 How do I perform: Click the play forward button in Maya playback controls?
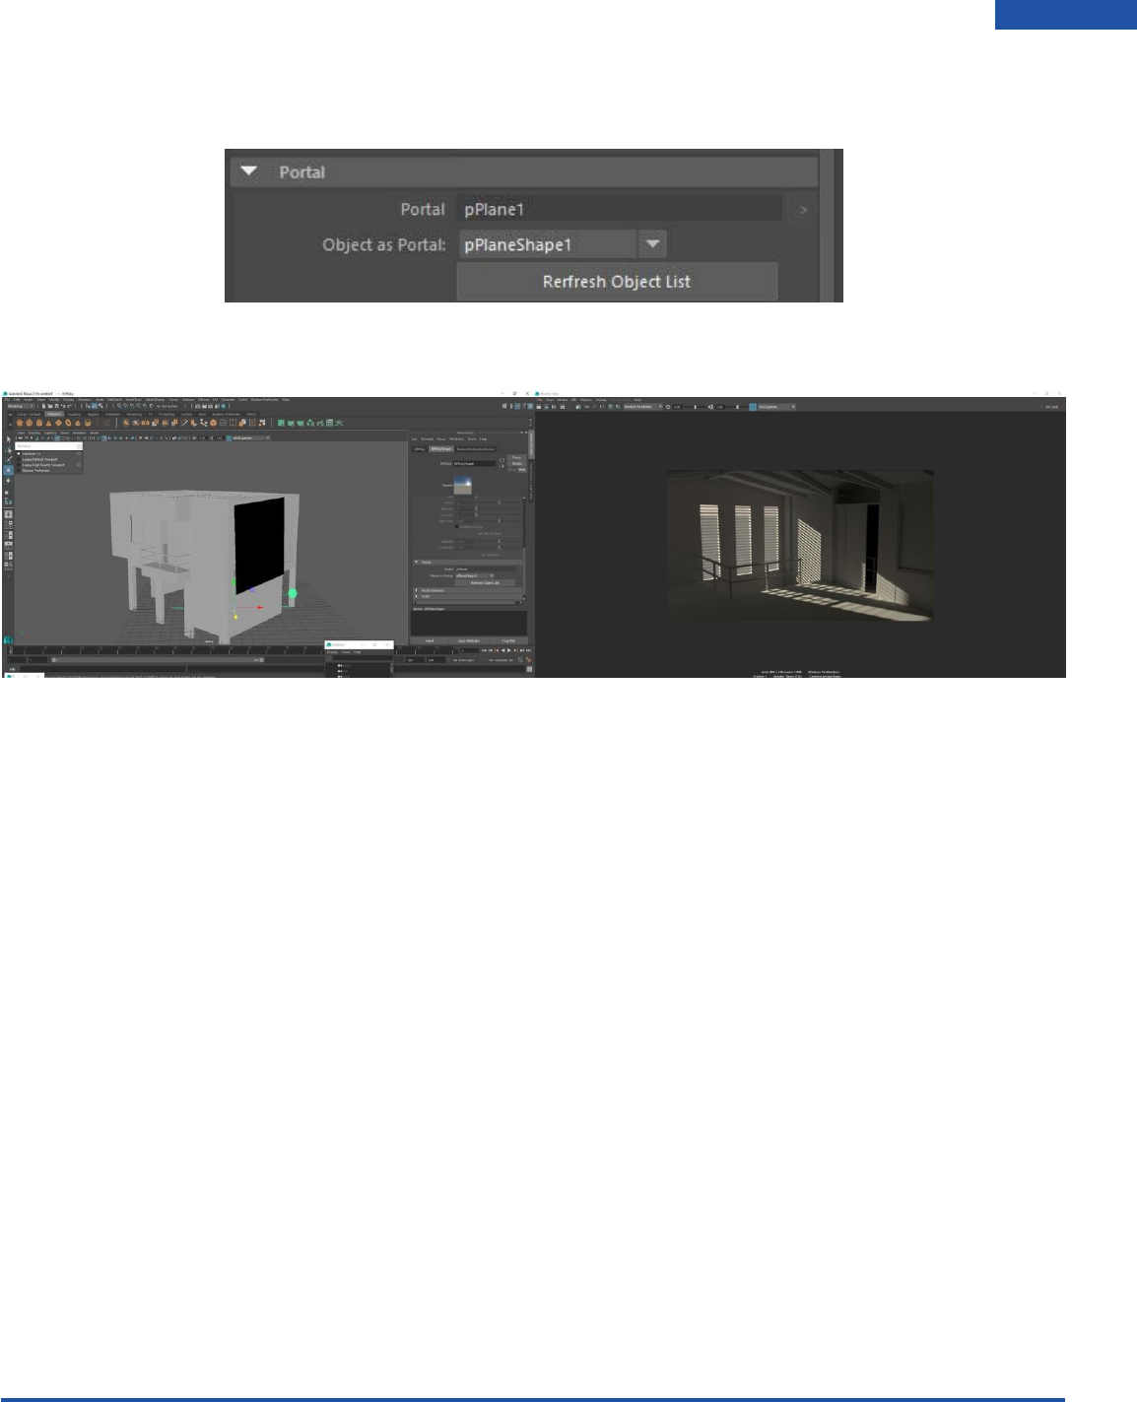click(509, 650)
